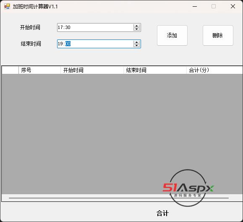
Task: Decrease start time with down arrow
Action: click(136, 29)
